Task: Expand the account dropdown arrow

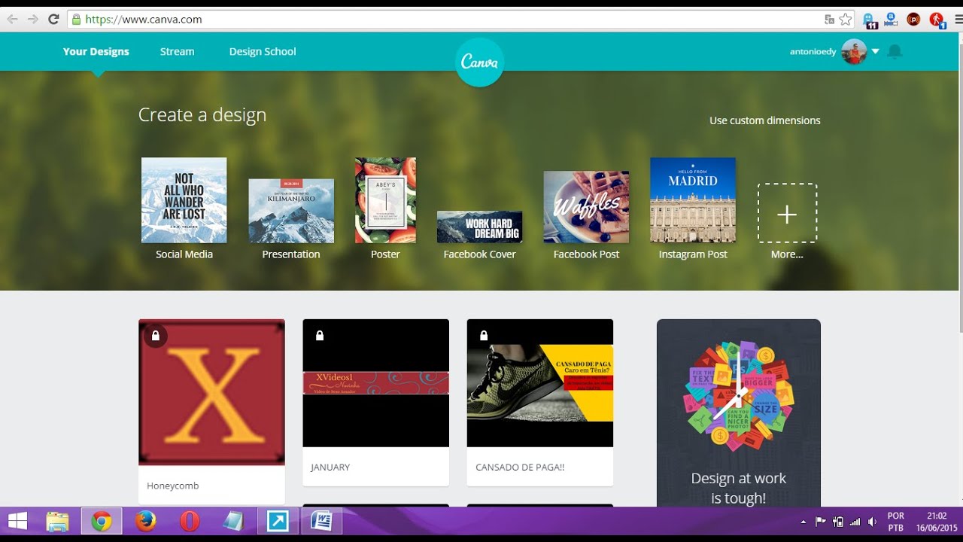Action: point(876,52)
